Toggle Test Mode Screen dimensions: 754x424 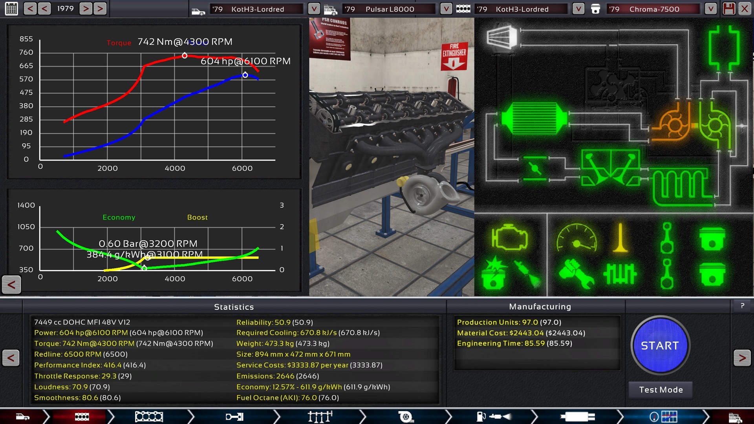661,390
